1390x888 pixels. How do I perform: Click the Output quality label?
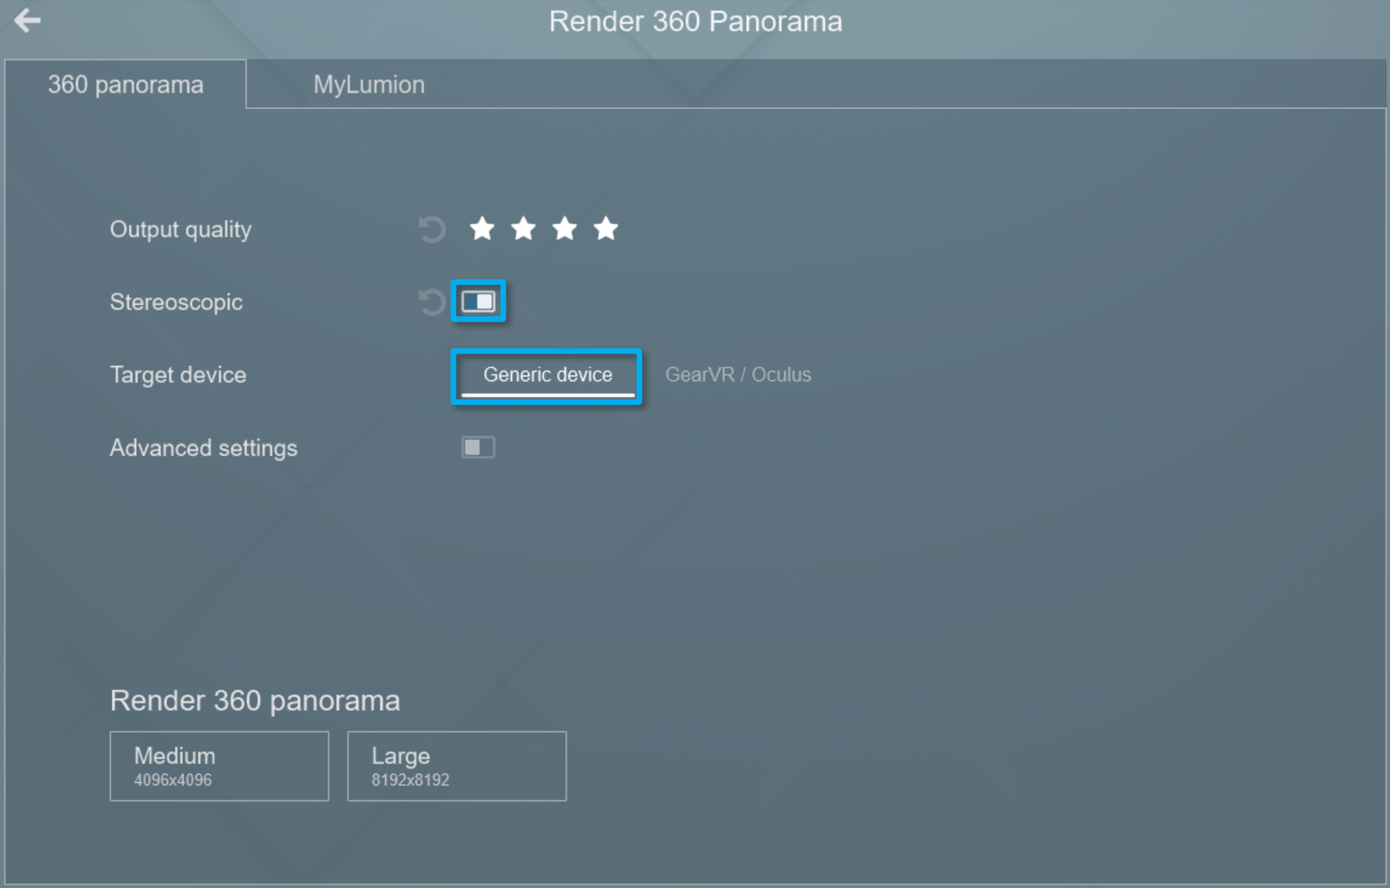pyautogui.click(x=181, y=229)
